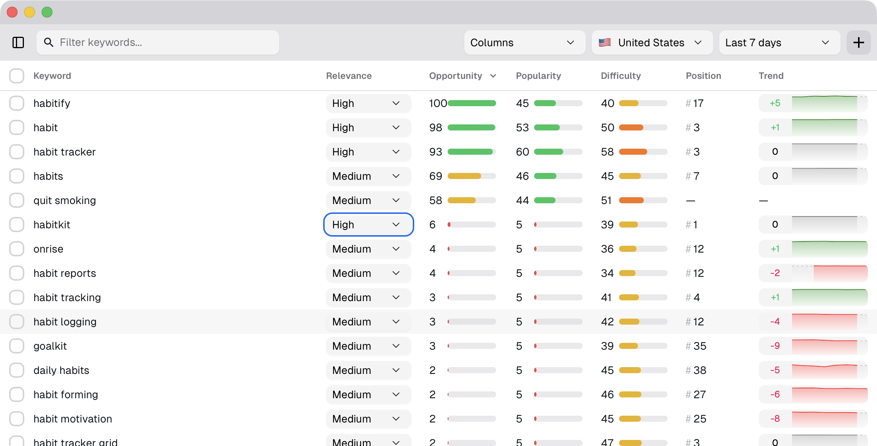Click the magnifying glass search icon
Screen dimensions: 877x446
(x=49, y=42)
